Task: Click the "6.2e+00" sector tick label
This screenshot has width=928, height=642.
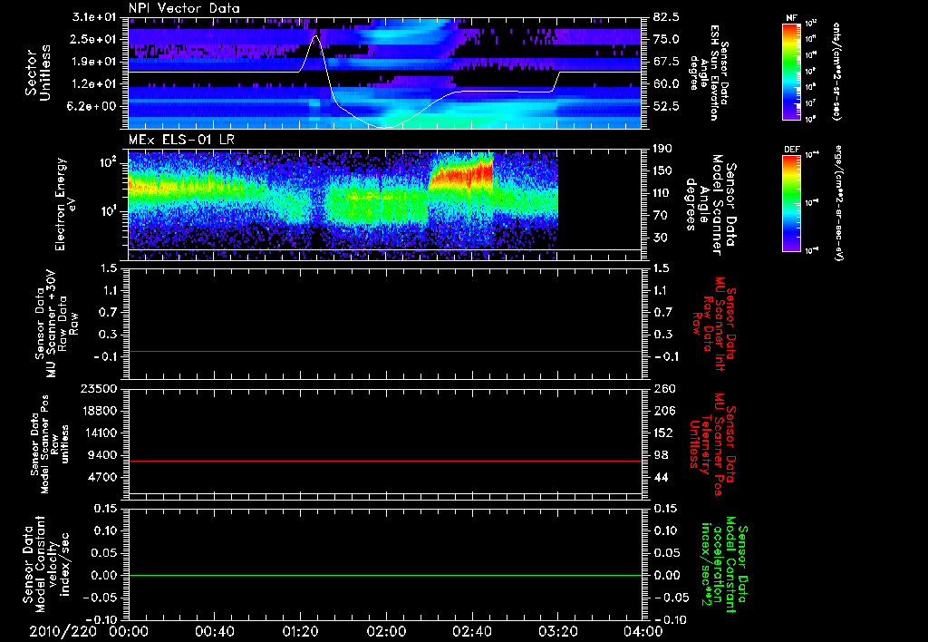Action: click(94, 106)
